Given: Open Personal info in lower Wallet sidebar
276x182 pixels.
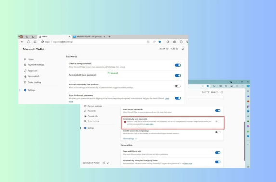Looking at the screenshot, I should 91,116.
